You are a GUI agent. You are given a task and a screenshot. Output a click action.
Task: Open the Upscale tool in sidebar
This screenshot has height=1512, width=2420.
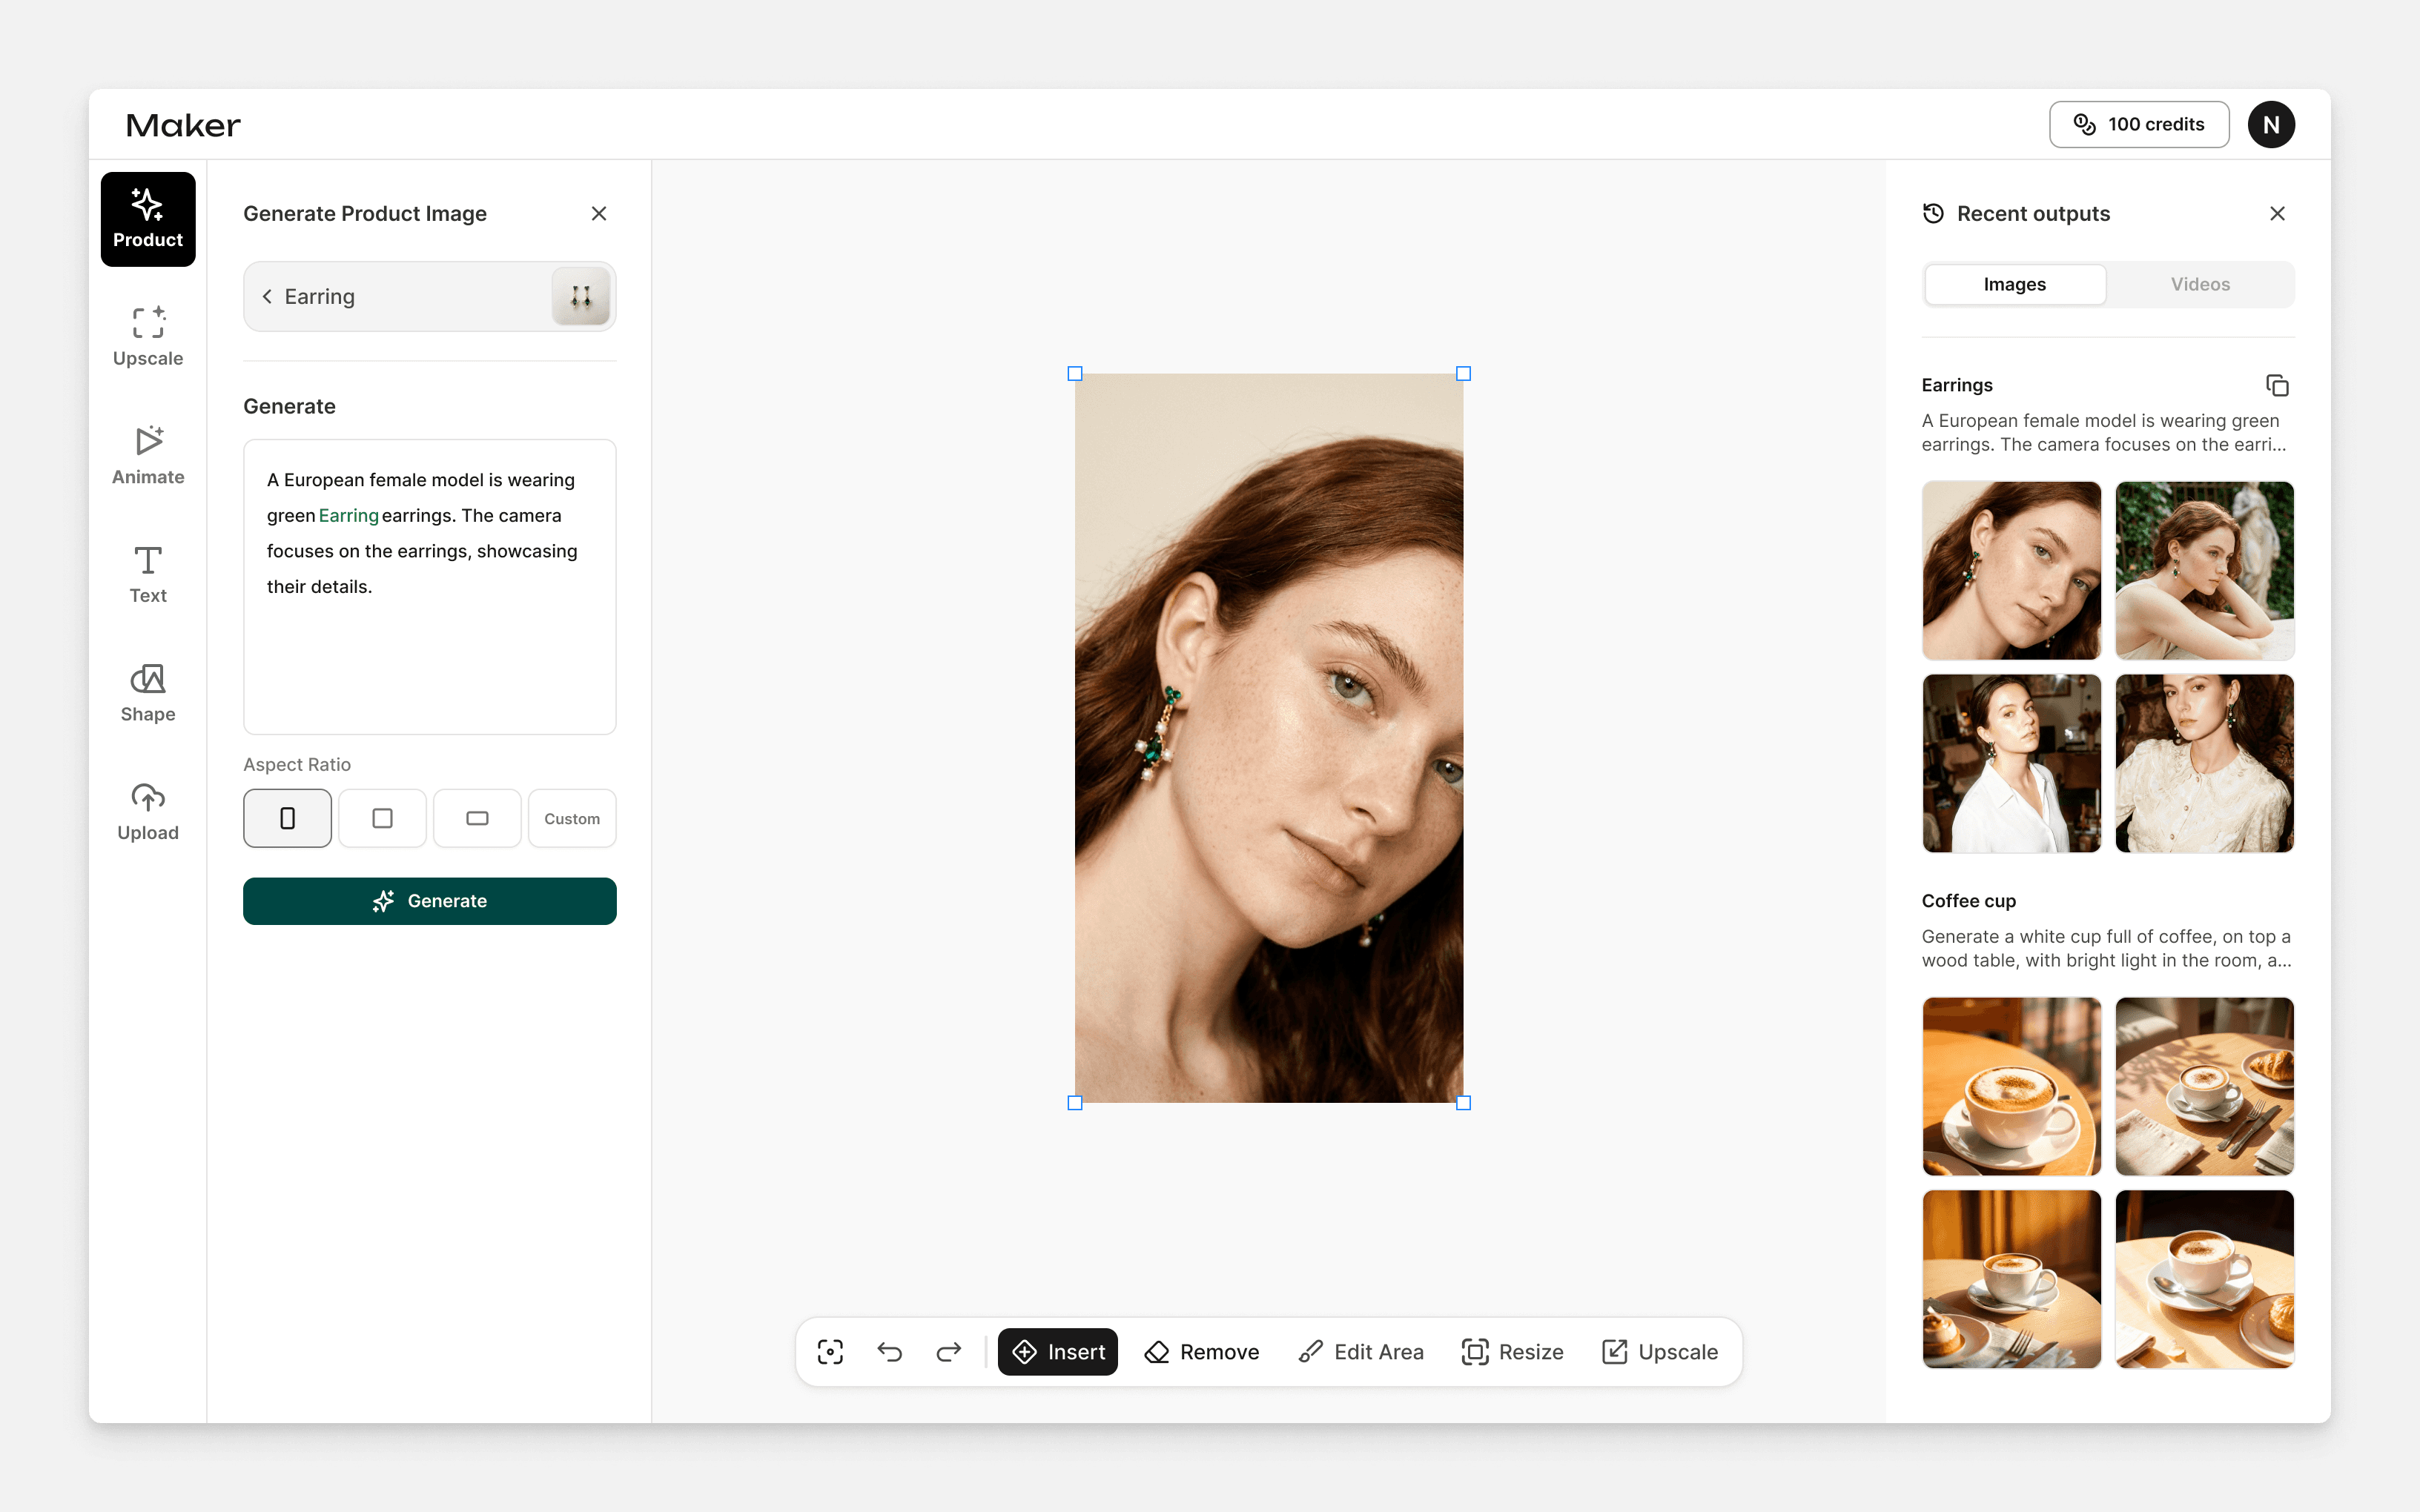tap(148, 337)
